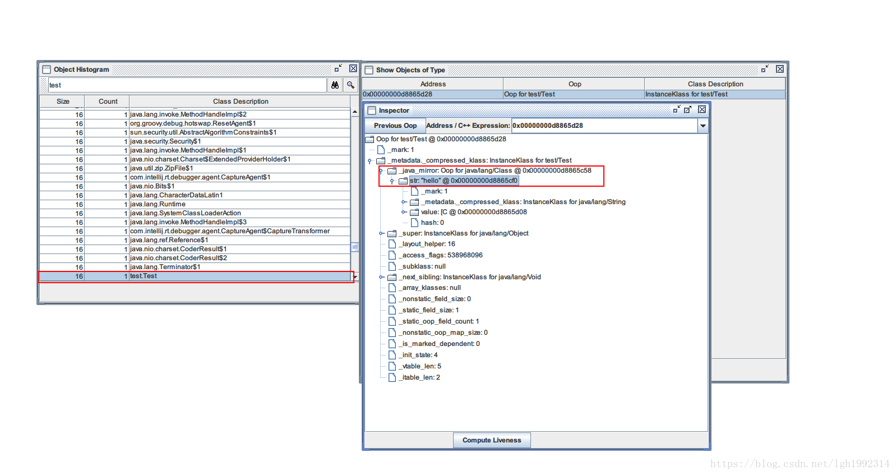The image size is (896, 475).
Task: Click the binoculars find icon in Object Histogram
Action: click(335, 85)
